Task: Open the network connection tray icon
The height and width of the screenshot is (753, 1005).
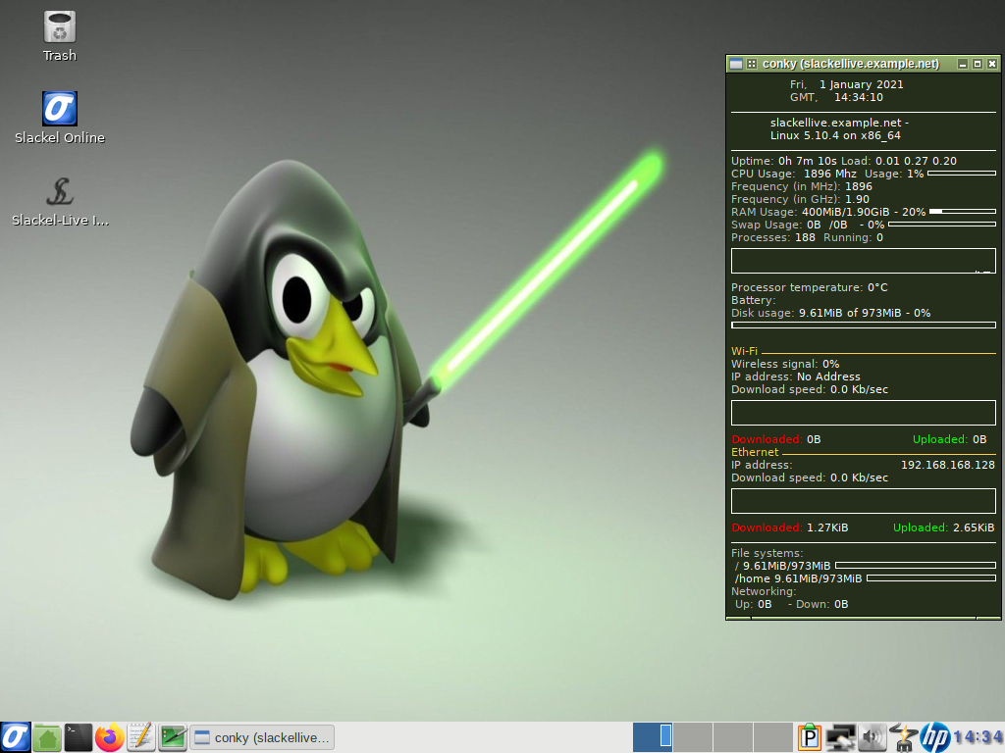Action: [x=840, y=737]
